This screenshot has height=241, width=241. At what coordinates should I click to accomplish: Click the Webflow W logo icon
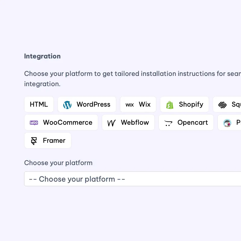click(x=111, y=123)
